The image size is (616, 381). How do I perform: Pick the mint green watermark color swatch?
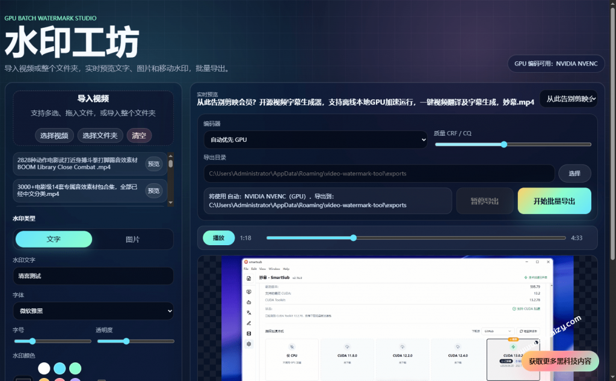[75, 368]
